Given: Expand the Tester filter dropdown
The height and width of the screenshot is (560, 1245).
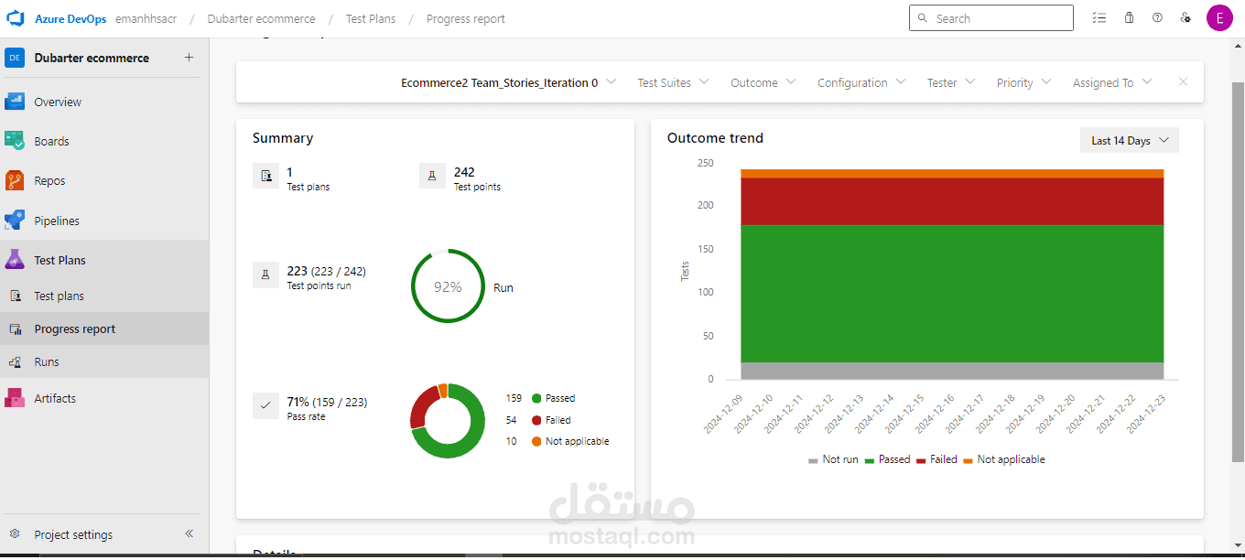Looking at the screenshot, I should point(950,82).
